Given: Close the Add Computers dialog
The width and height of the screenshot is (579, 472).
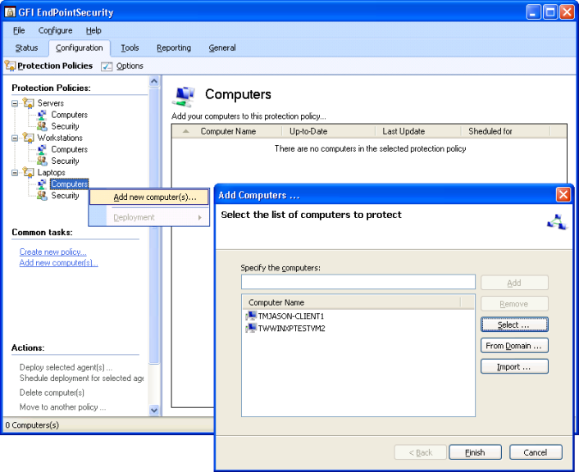Looking at the screenshot, I should coord(563,194).
